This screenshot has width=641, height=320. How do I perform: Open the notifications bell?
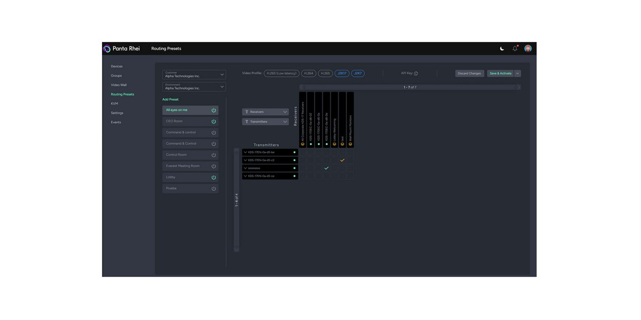coord(515,49)
